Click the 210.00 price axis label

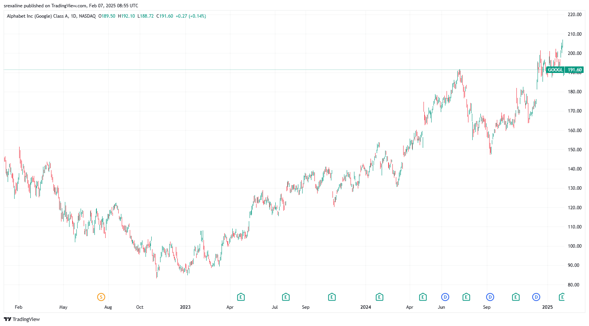(x=574, y=34)
